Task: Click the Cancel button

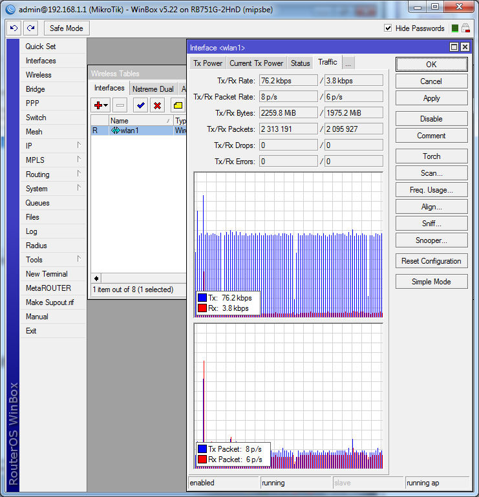Action: click(x=431, y=81)
